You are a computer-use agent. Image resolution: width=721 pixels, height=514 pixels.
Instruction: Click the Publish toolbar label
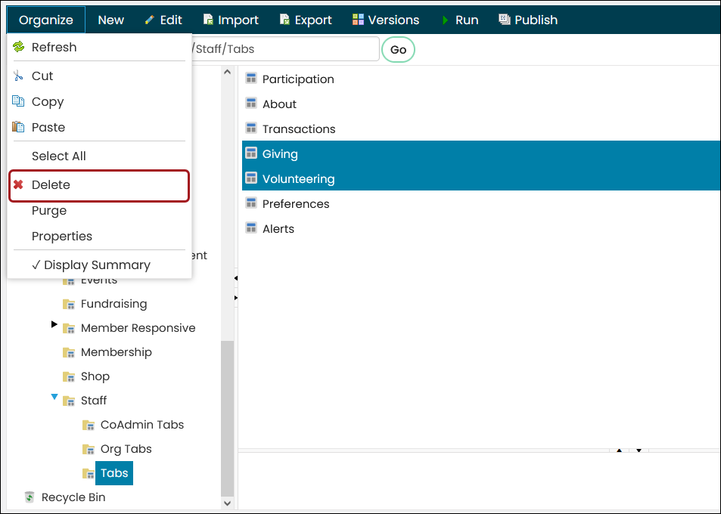536,20
